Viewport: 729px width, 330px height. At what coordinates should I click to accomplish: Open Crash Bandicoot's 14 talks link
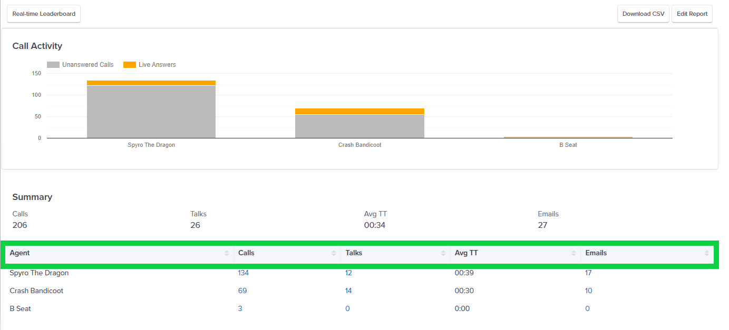(349, 291)
